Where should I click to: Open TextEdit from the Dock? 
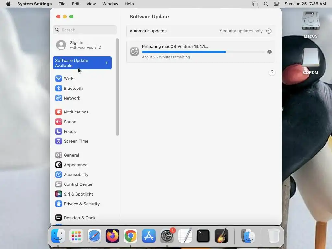[185, 236]
